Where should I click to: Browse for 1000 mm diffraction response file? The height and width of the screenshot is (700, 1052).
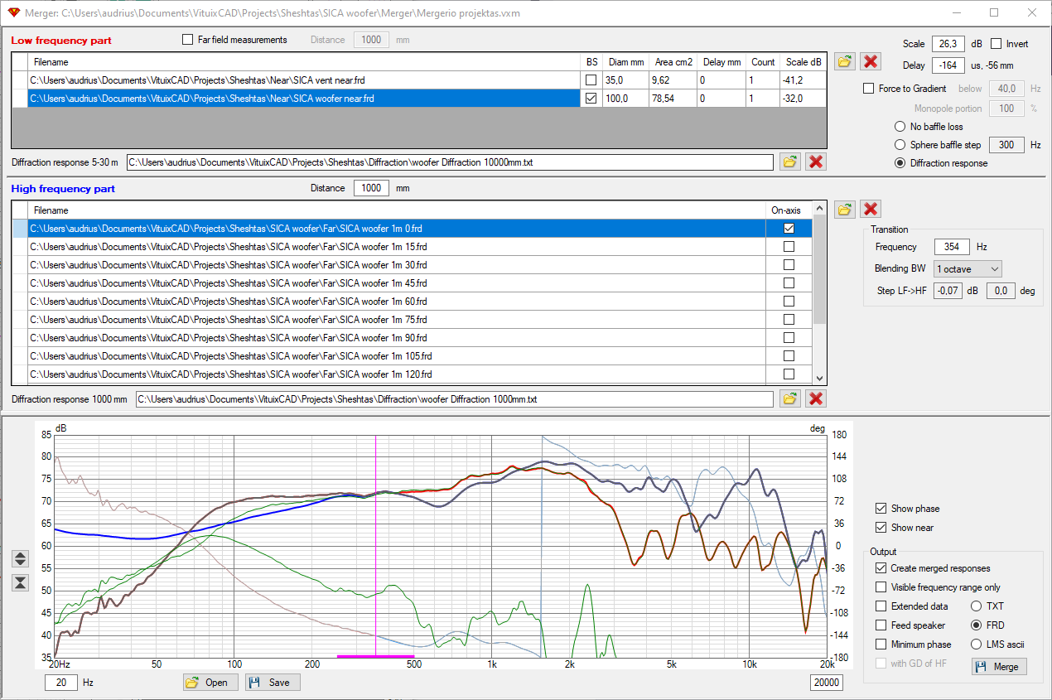coord(790,398)
